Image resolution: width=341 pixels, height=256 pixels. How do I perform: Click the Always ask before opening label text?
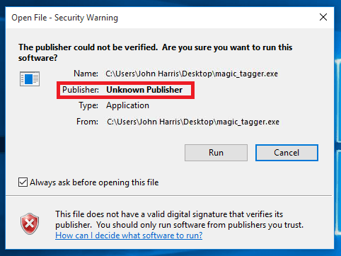pos(94,182)
